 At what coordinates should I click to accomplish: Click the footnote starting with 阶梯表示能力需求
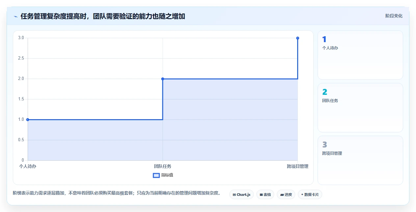click(117, 193)
